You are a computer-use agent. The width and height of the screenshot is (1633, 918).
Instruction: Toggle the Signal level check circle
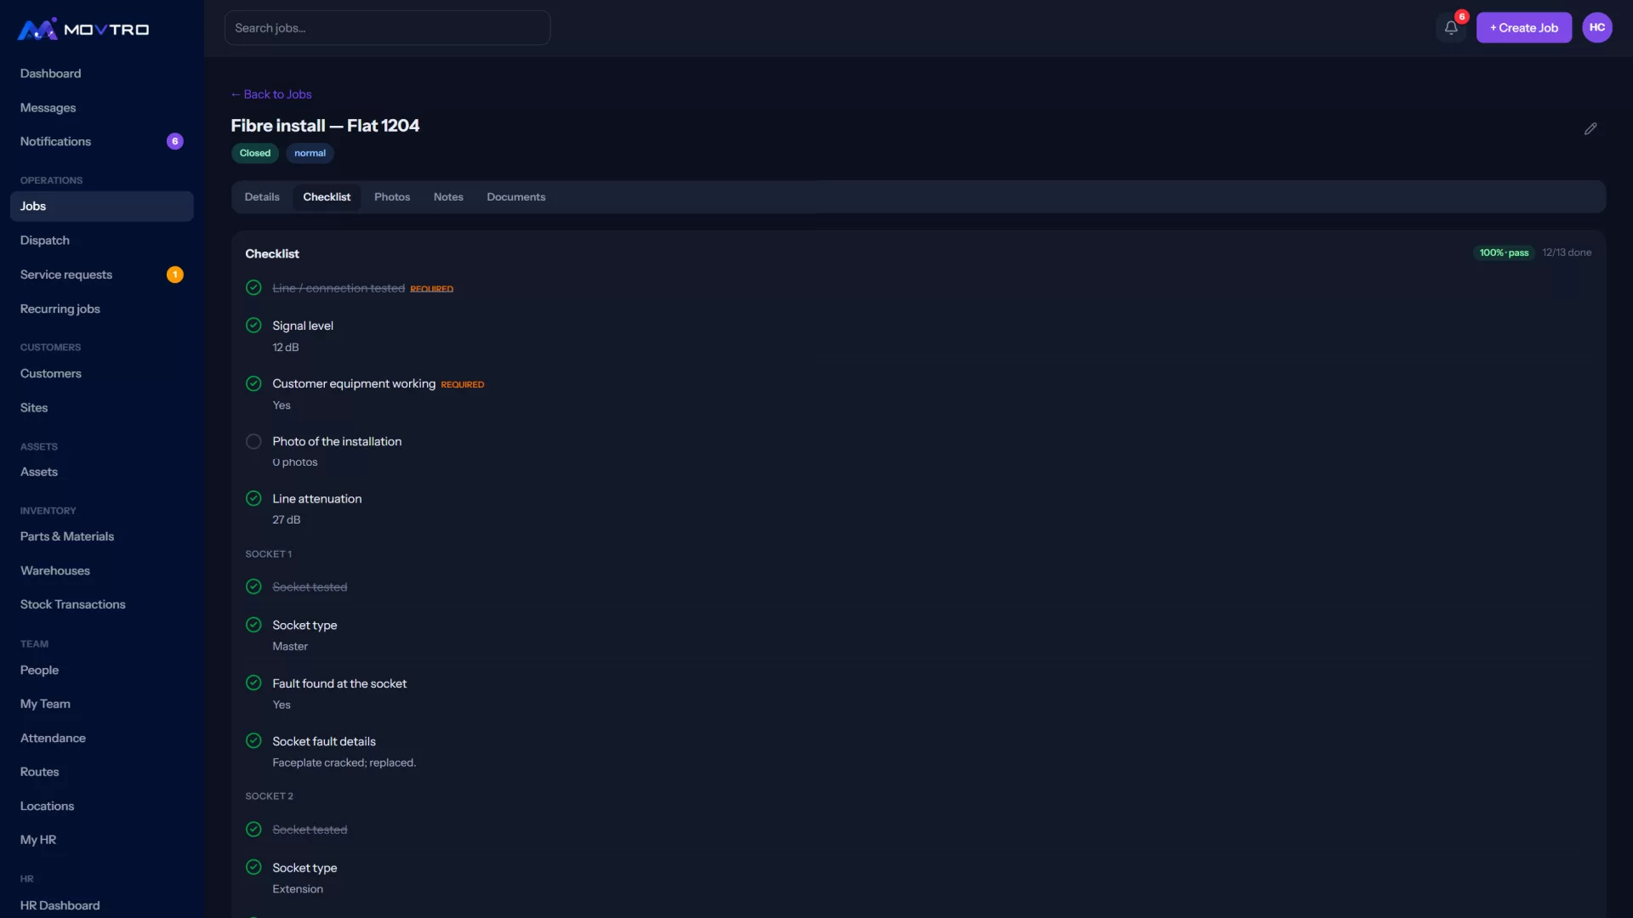(253, 325)
